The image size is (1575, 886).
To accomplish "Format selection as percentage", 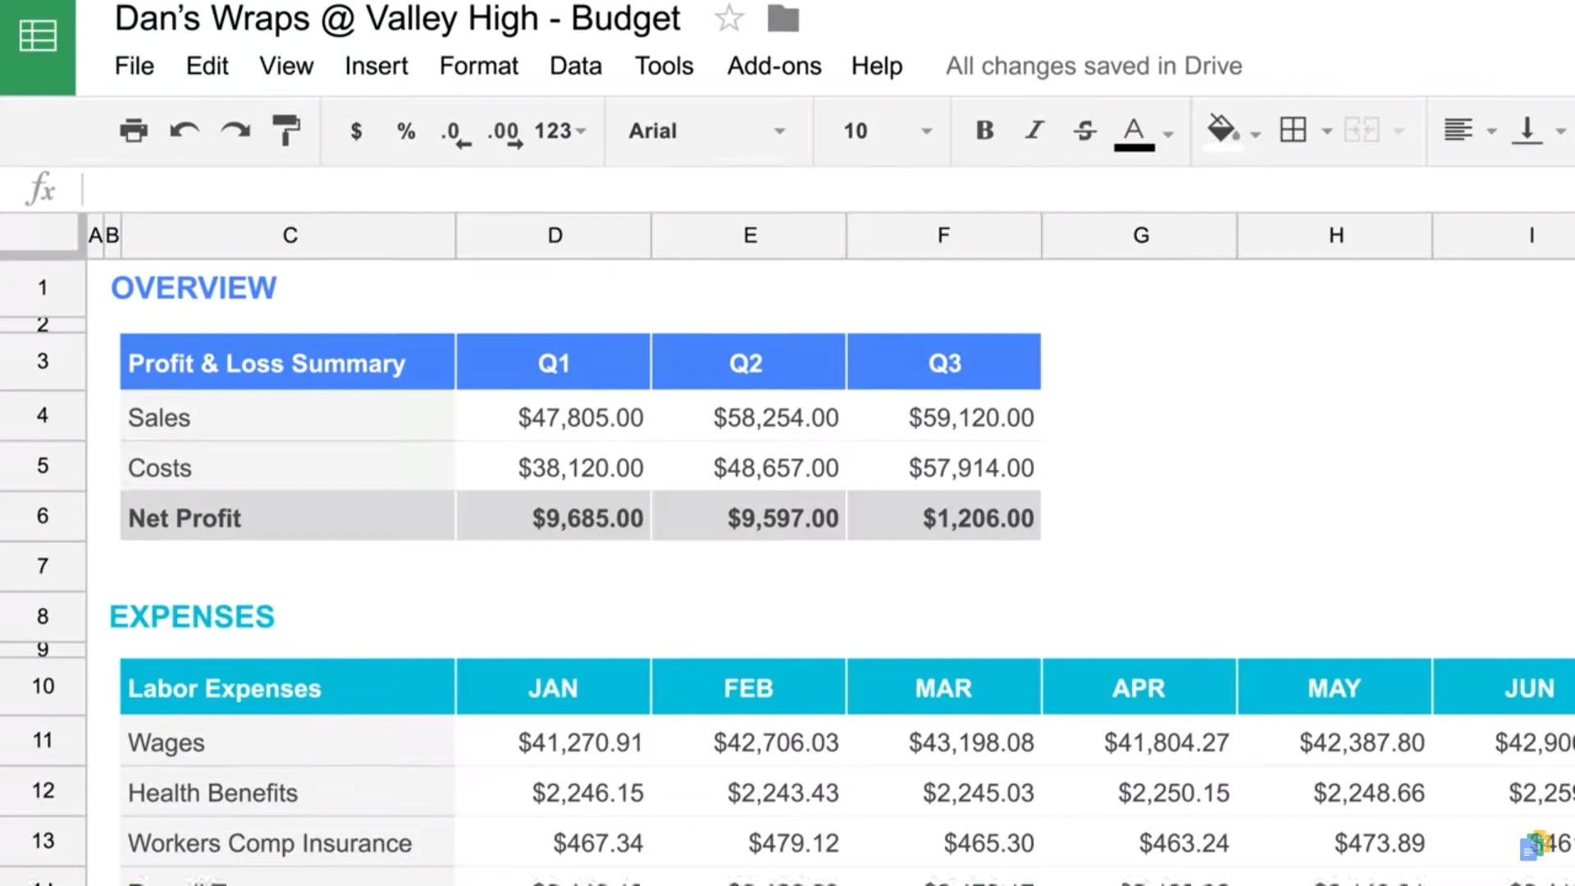I will pos(405,130).
